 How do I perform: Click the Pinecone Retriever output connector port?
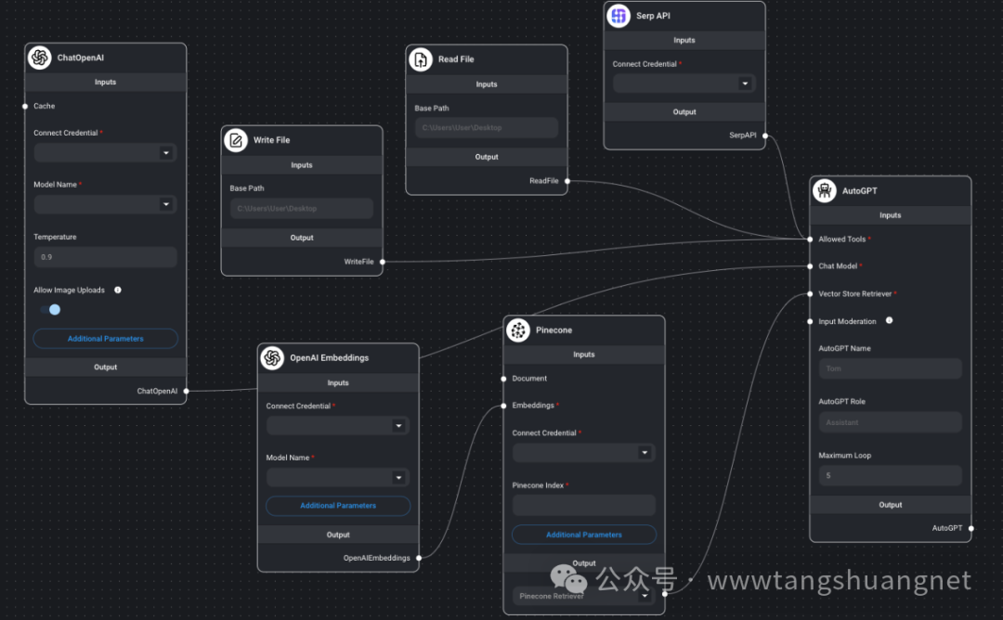click(x=665, y=594)
